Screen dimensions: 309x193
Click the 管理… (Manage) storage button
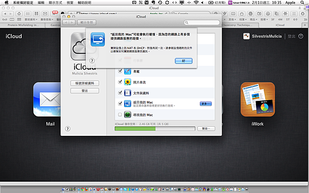click(x=206, y=129)
